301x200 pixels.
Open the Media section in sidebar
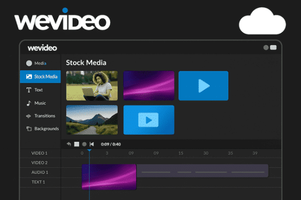[x=40, y=63]
